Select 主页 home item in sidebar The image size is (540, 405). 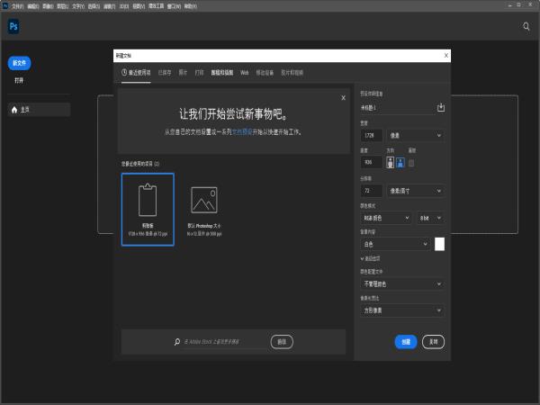click(x=39, y=110)
